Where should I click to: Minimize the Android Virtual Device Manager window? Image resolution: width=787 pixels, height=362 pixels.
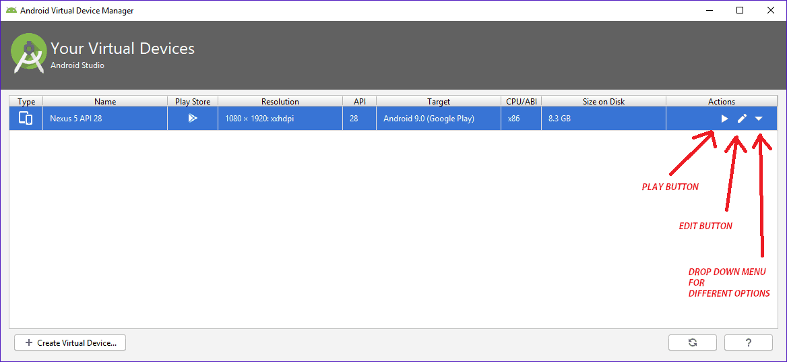coord(710,11)
